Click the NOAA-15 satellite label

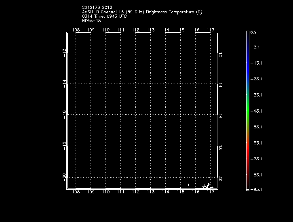pyautogui.click(x=91, y=21)
